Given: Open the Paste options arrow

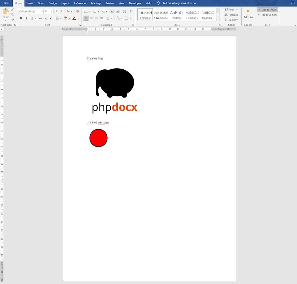Looking at the screenshot, I should pyautogui.click(x=6, y=20).
